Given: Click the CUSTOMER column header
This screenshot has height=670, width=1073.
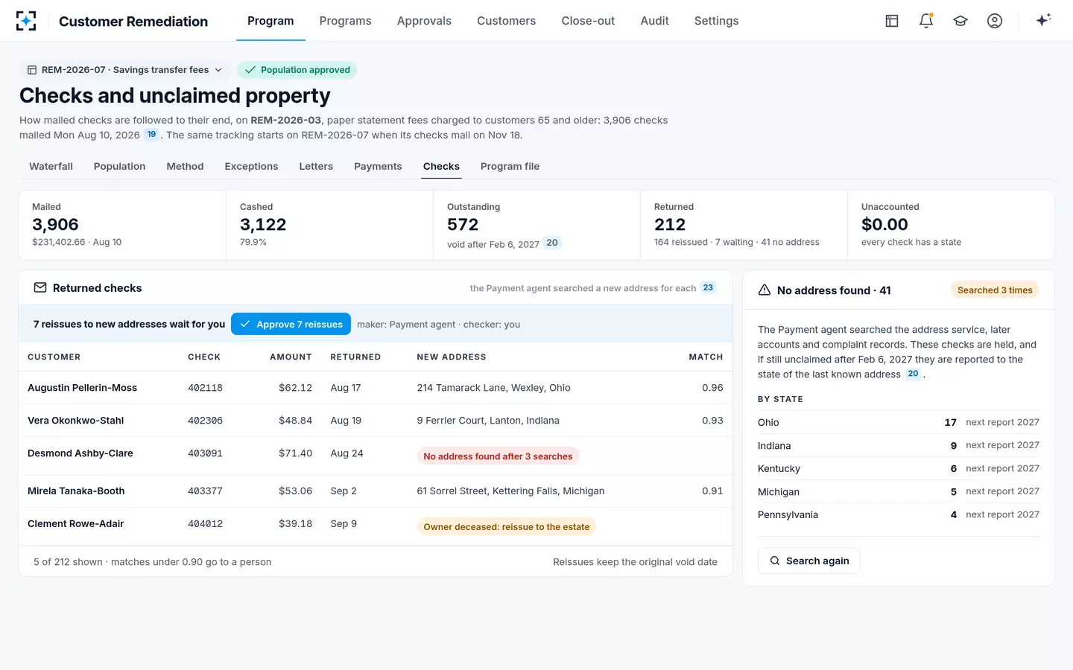Looking at the screenshot, I should click(54, 357).
